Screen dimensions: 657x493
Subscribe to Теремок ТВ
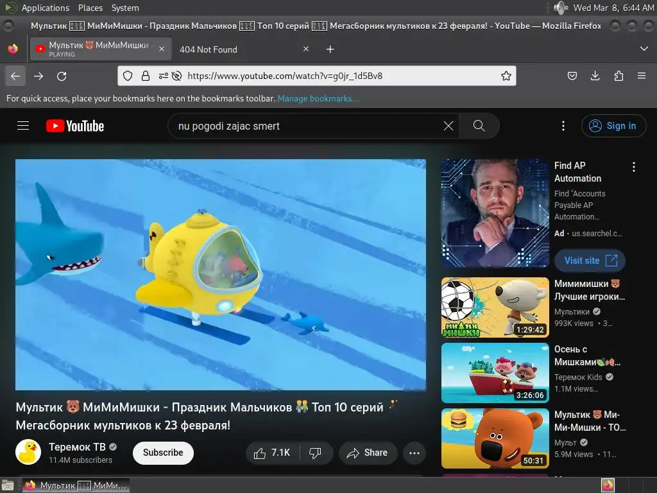(x=163, y=453)
